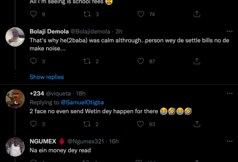
Task: Like the school fees tweet with 74 likes
Action: pos(141,14)
